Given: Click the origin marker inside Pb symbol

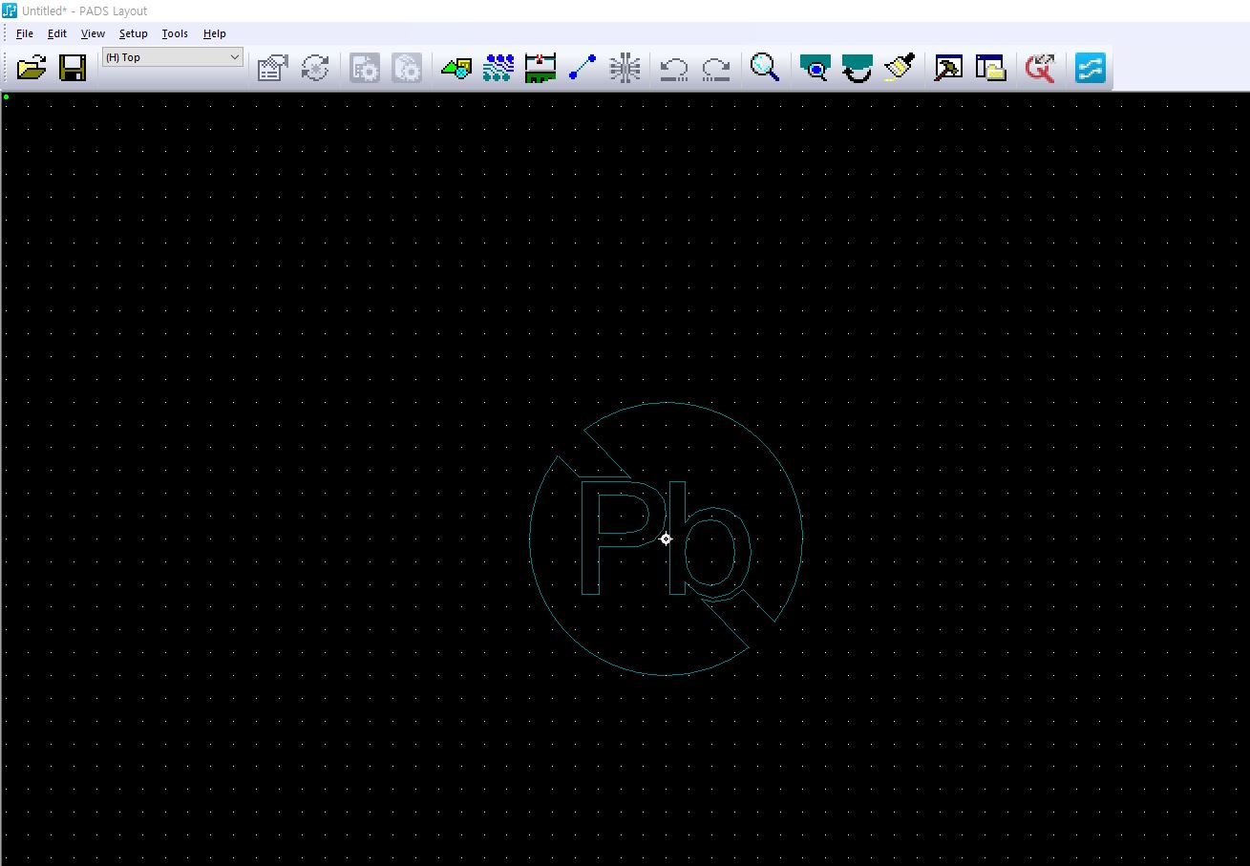Looking at the screenshot, I should [x=666, y=539].
